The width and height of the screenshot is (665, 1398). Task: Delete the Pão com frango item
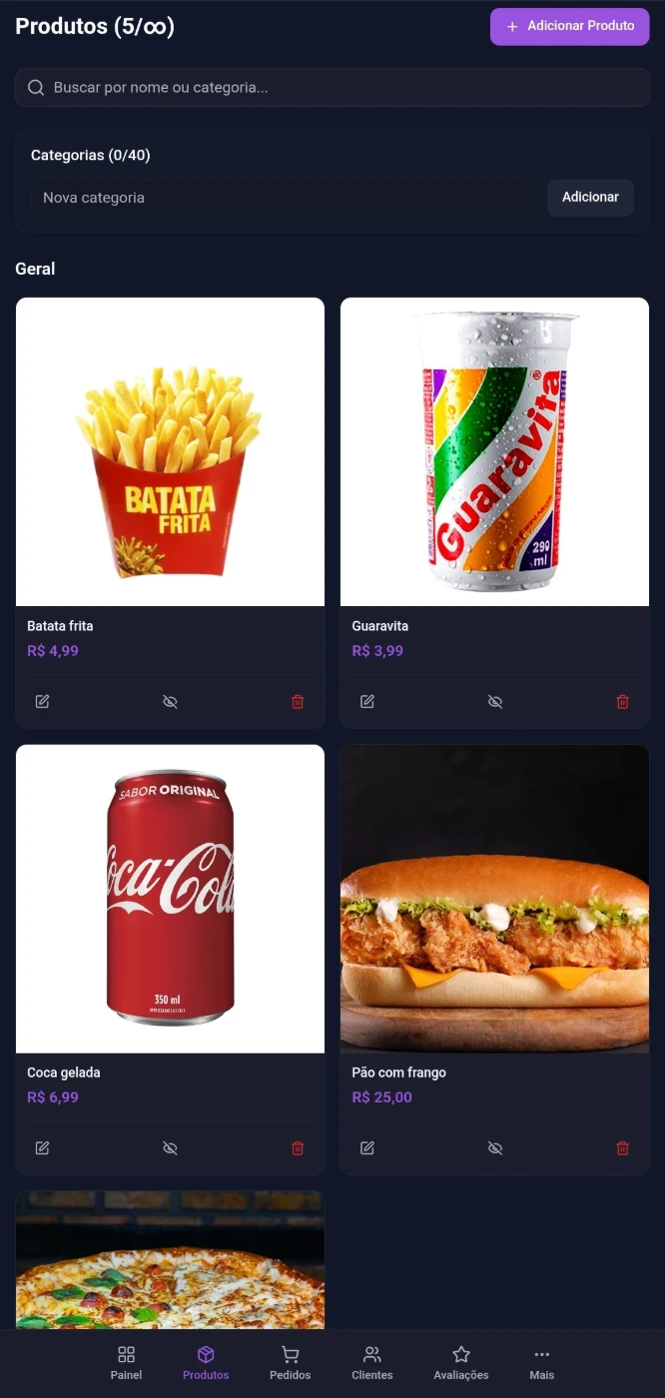(x=623, y=1148)
